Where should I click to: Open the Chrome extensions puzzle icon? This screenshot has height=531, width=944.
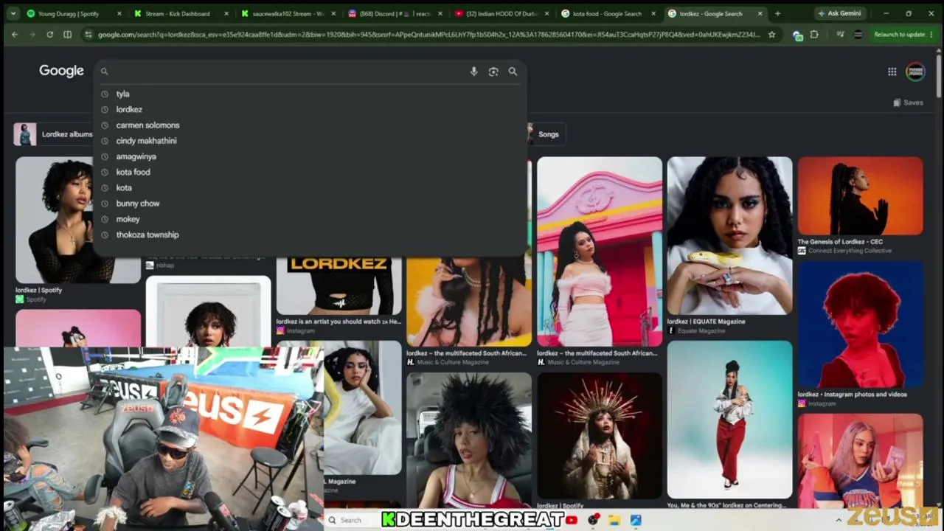click(x=814, y=34)
